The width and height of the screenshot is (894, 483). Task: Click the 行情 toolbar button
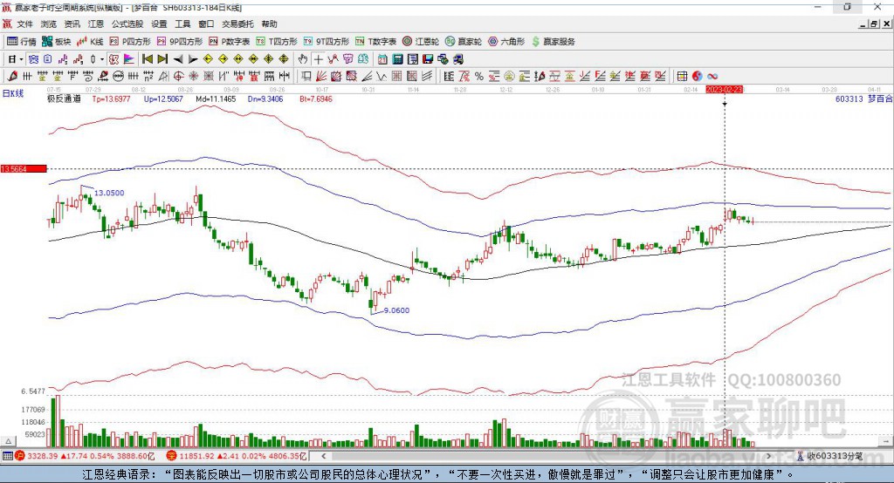pyautogui.click(x=22, y=42)
